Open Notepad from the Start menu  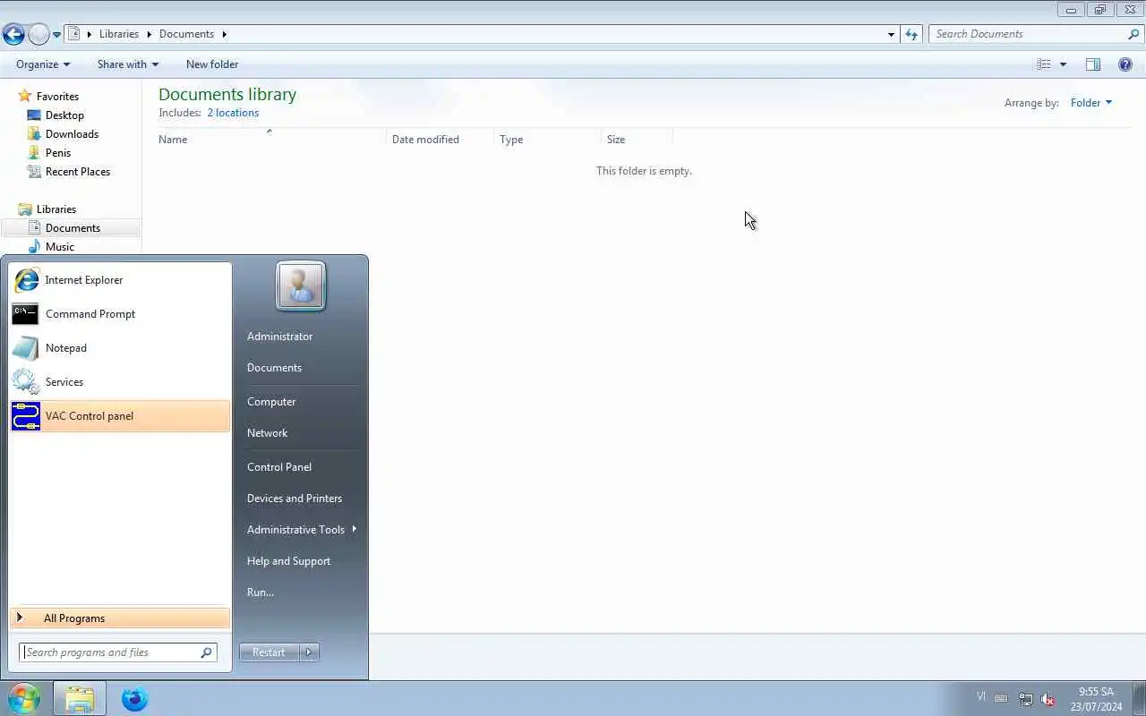[x=120, y=348]
